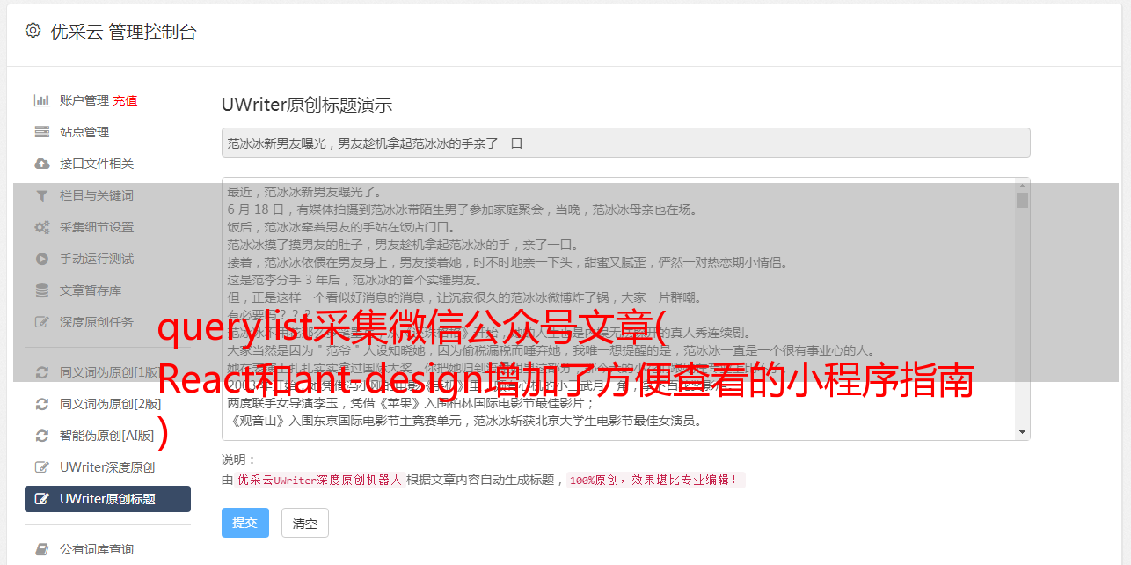Click the generated title field
The width and height of the screenshot is (1131, 565).
point(625,143)
